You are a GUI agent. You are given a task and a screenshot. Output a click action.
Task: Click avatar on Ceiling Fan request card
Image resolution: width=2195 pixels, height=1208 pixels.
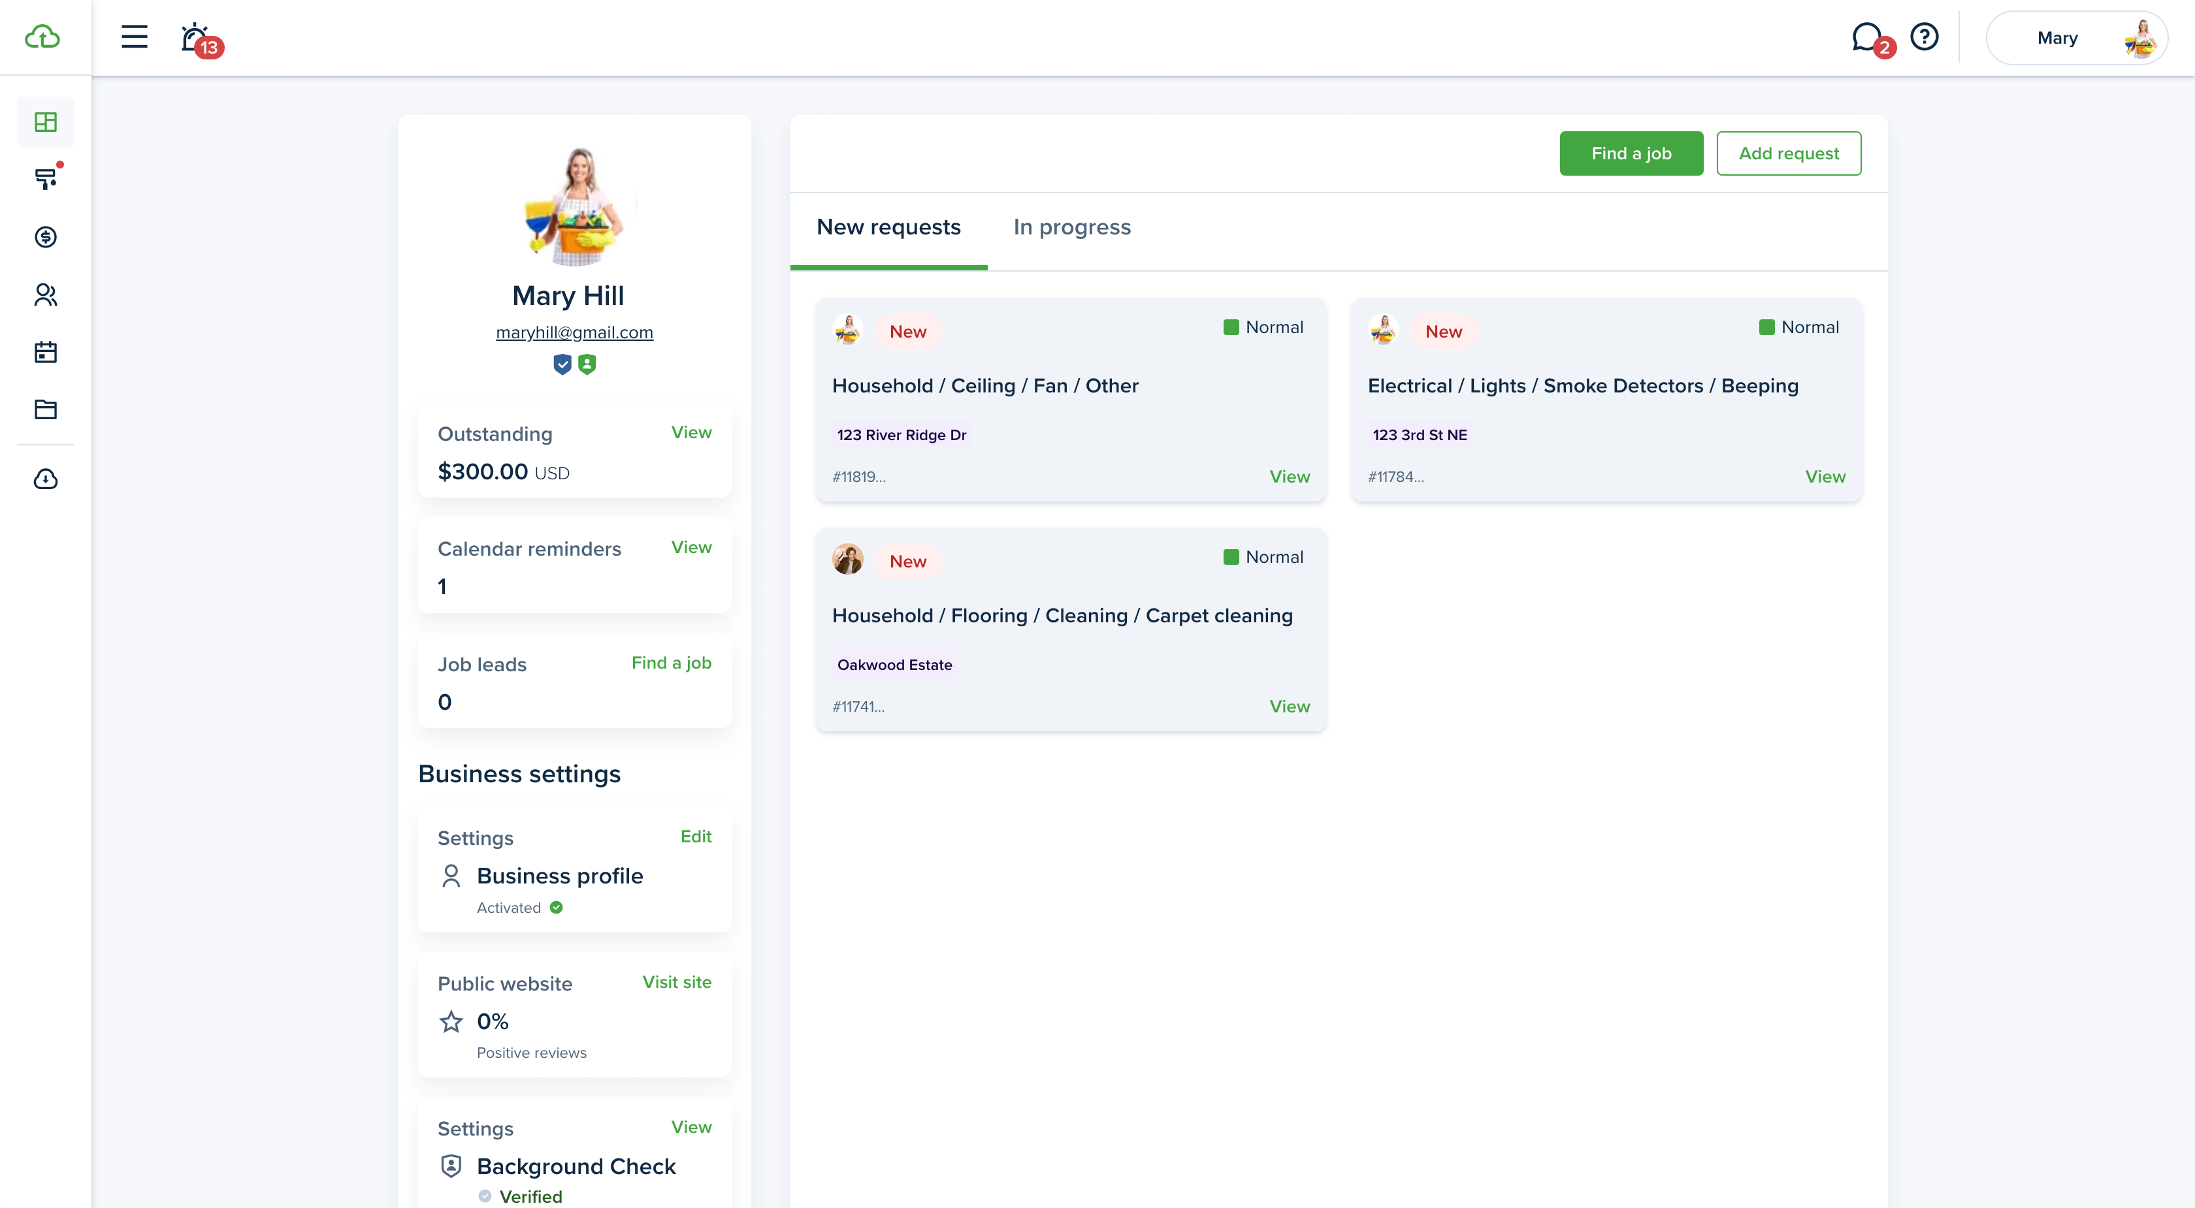tap(848, 330)
